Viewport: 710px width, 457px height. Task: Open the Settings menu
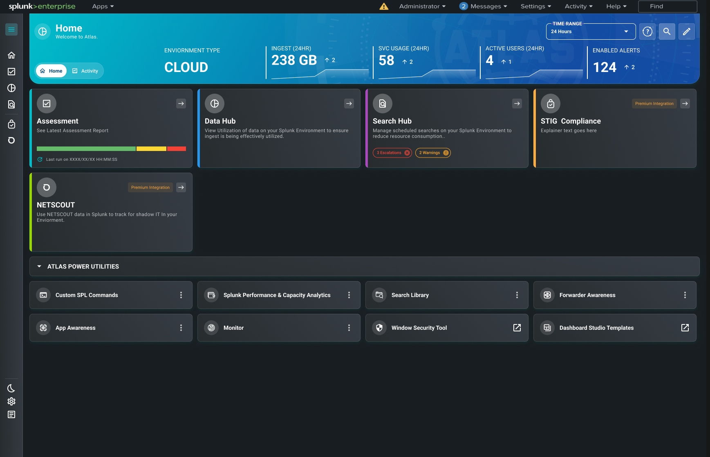point(536,6)
